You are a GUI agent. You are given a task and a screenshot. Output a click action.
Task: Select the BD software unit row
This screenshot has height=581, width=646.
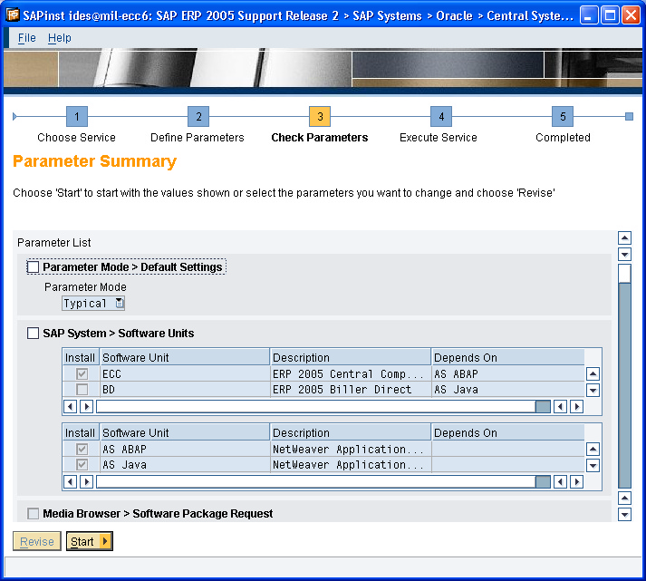[x=184, y=390]
